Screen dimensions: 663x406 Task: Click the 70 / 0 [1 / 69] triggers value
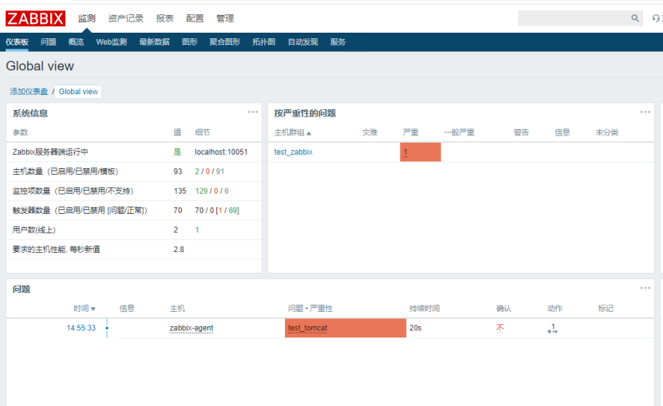click(x=217, y=211)
